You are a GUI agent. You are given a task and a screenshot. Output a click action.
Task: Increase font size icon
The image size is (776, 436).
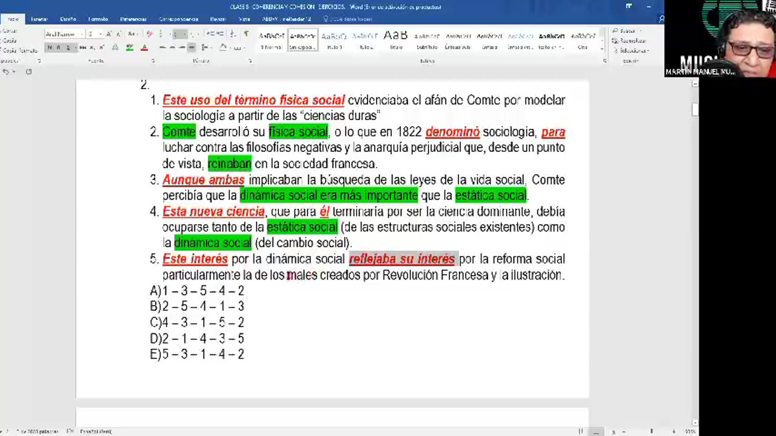click(x=109, y=34)
